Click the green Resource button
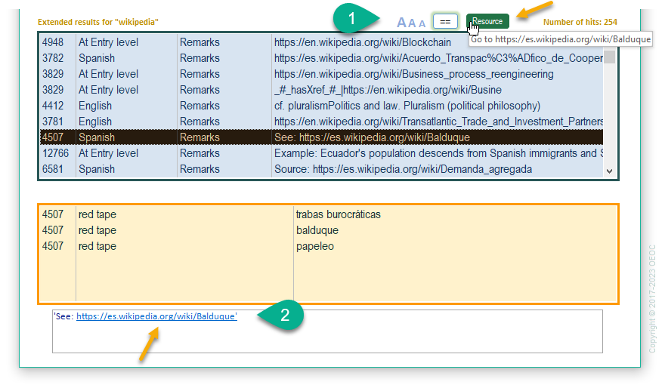Viewport: 665px width, 385px height. 487,21
